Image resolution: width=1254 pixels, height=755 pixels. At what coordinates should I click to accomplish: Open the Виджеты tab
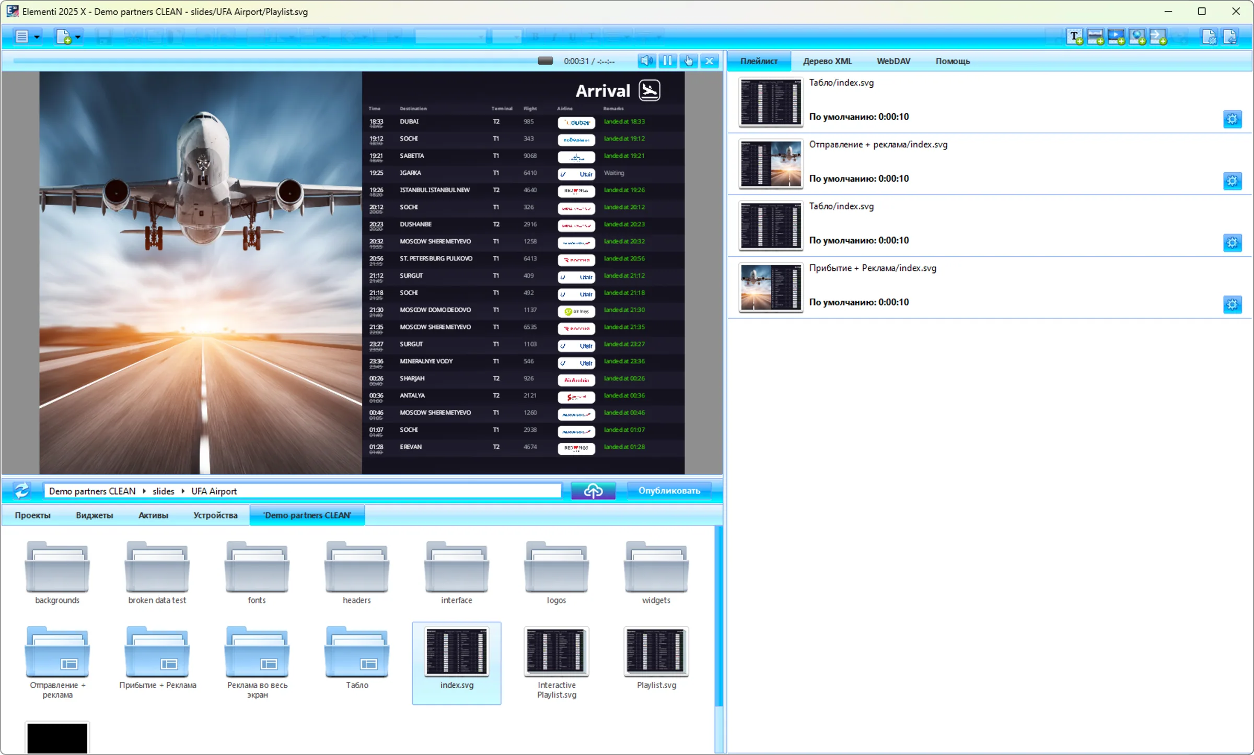coord(94,515)
